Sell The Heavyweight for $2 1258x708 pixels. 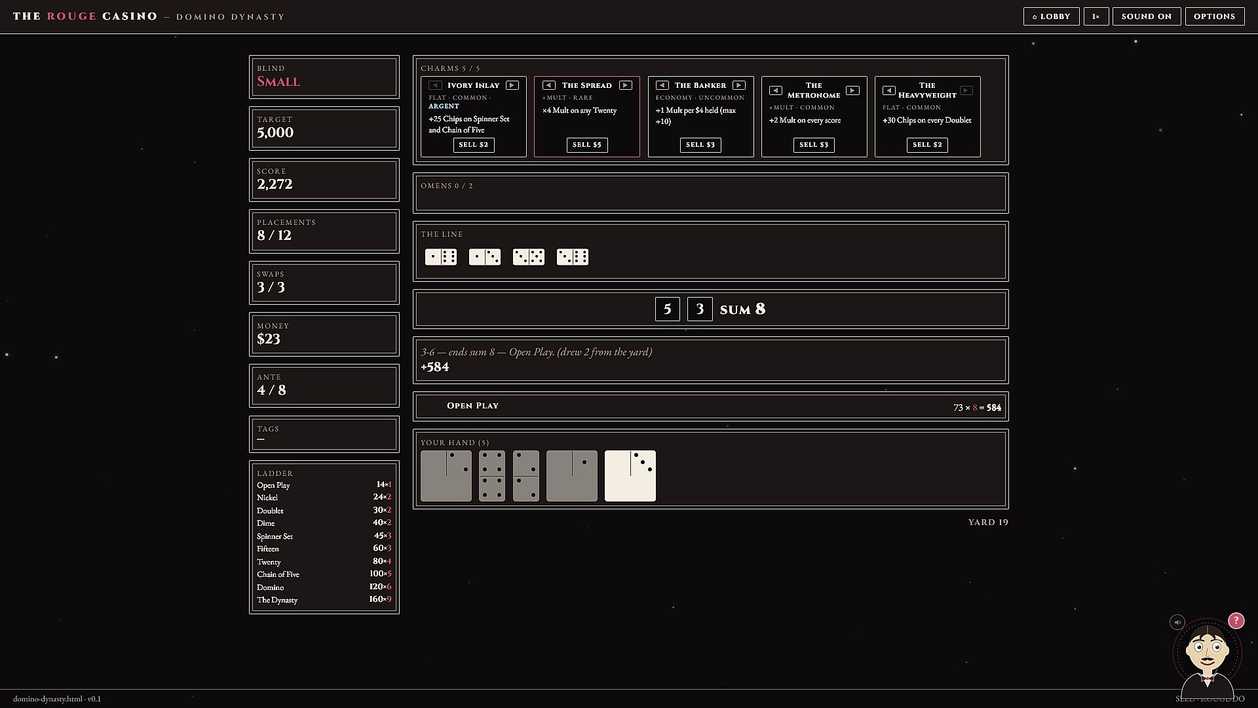click(x=927, y=145)
